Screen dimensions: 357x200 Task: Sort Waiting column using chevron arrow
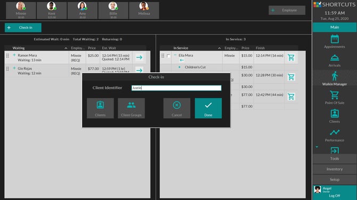coord(66,48)
